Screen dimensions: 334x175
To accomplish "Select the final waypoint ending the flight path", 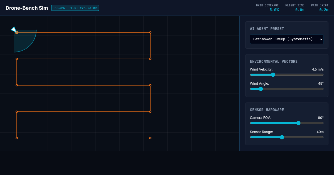I will (150, 138).
